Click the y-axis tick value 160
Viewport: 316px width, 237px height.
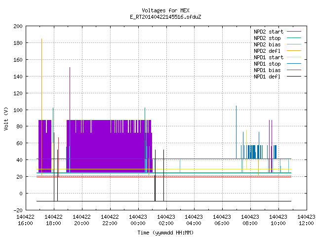point(18,60)
